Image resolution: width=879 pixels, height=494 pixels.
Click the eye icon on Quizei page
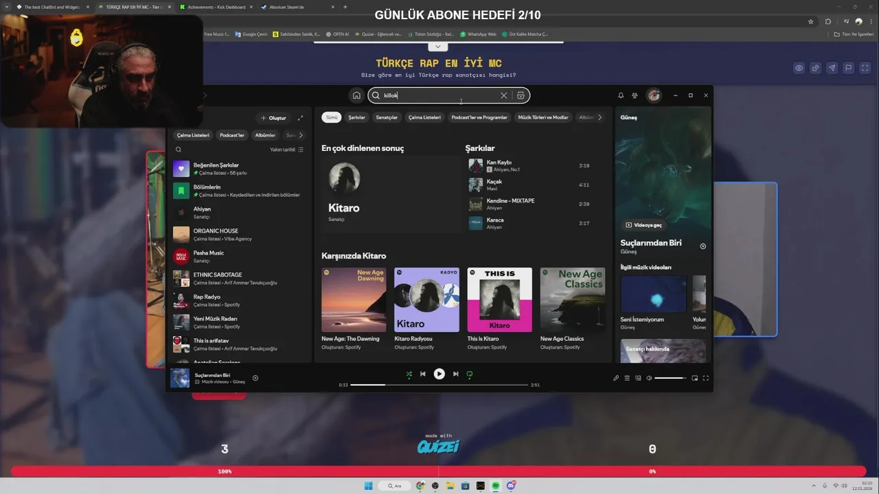[799, 68]
